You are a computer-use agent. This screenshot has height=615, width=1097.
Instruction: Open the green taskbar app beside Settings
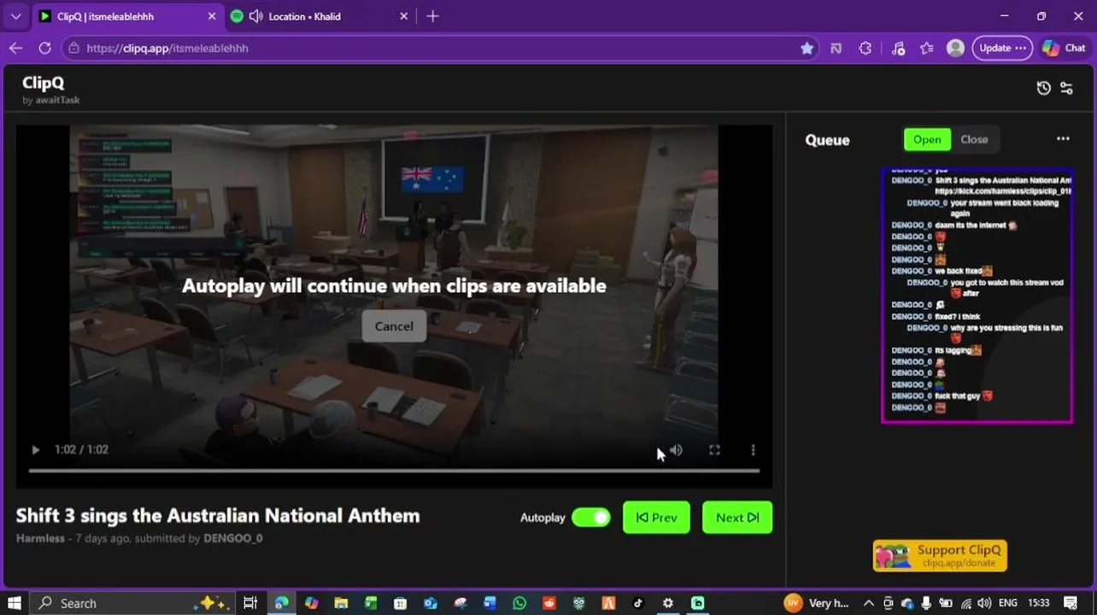[698, 603]
